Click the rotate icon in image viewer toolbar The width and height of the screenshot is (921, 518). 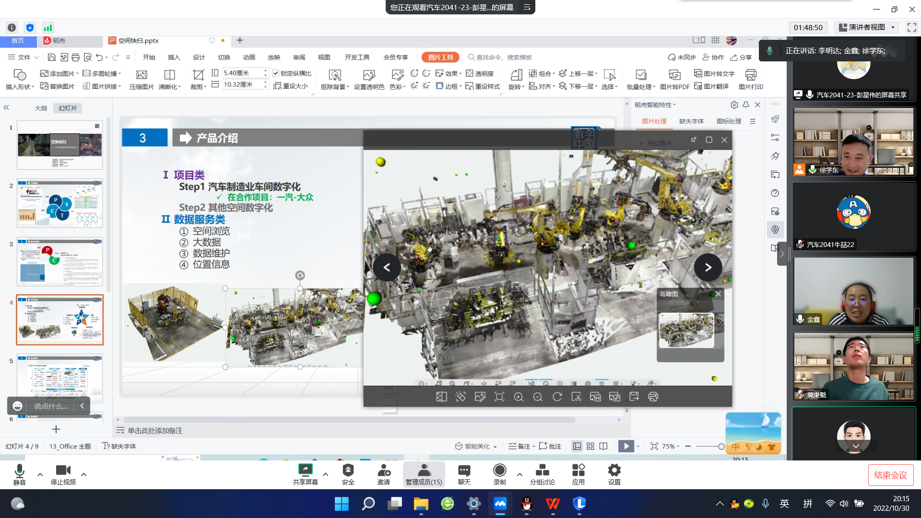point(557,397)
